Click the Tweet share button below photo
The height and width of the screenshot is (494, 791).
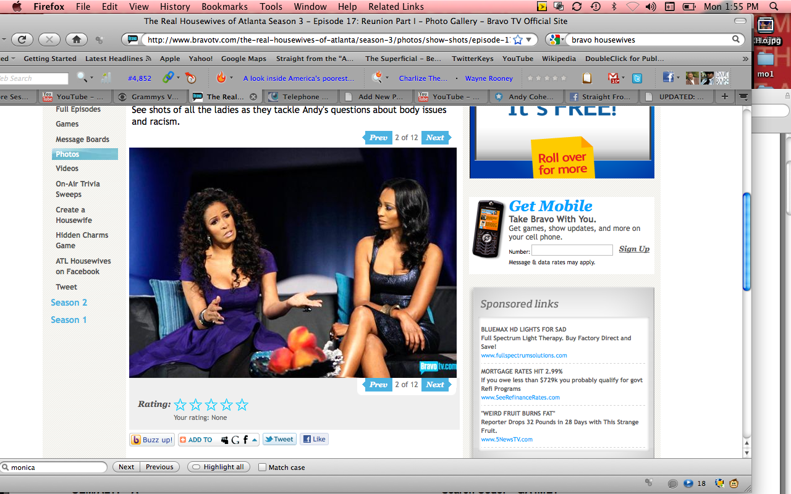(x=279, y=440)
